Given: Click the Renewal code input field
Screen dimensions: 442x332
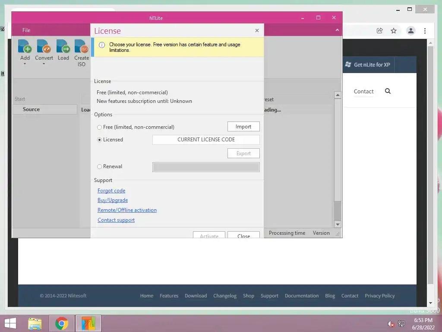Looking at the screenshot, I should click(x=206, y=167).
